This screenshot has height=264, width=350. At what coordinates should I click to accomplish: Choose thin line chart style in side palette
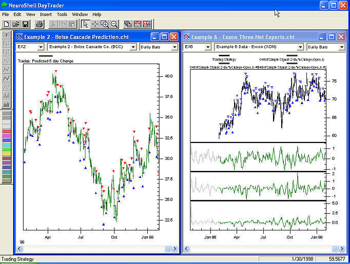tap(7, 61)
